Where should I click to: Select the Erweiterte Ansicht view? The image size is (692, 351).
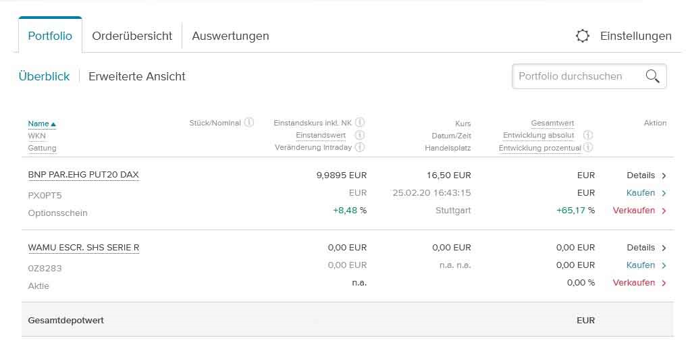click(137, 76)
